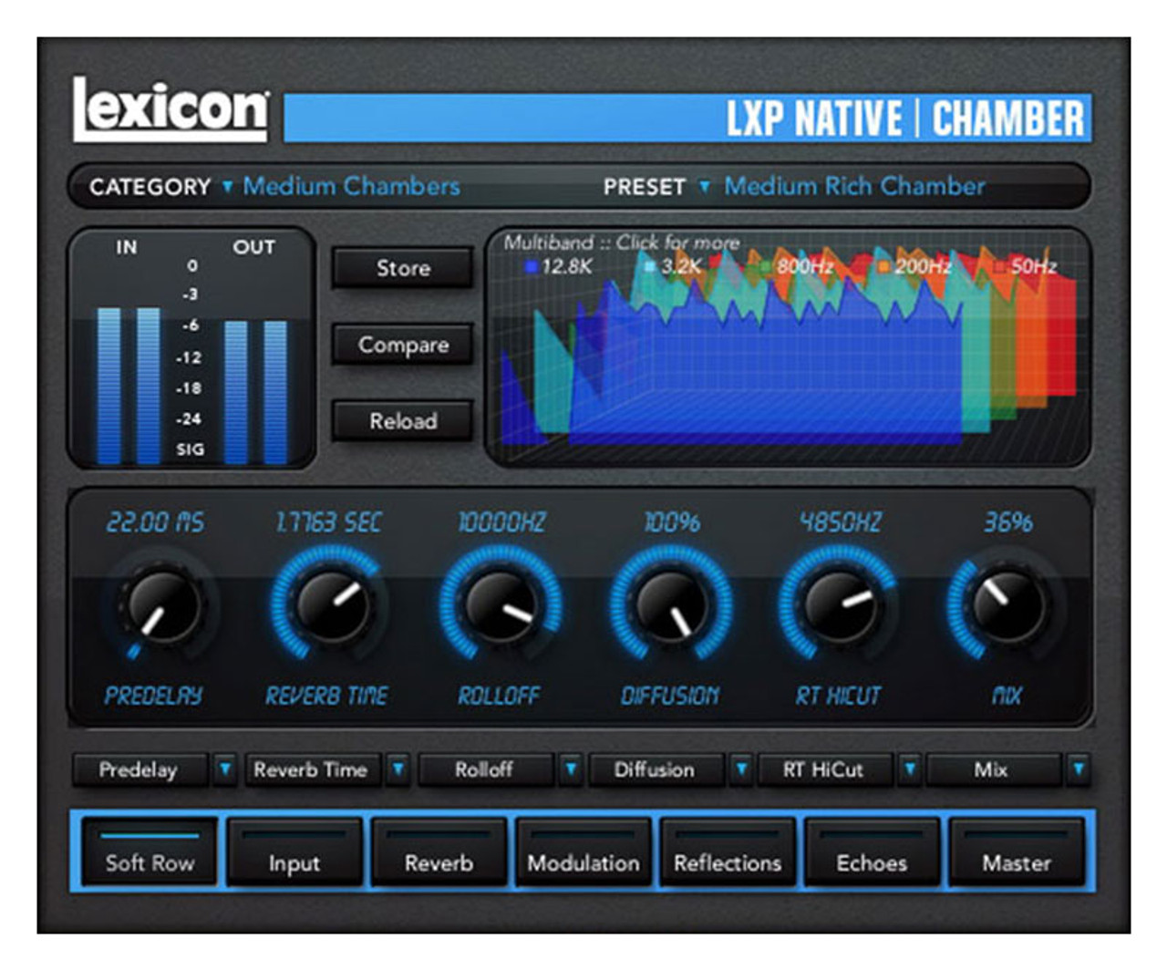Click the 50Hz band legend marker
The image size is (1167, 970).
tap(1000, 267)
